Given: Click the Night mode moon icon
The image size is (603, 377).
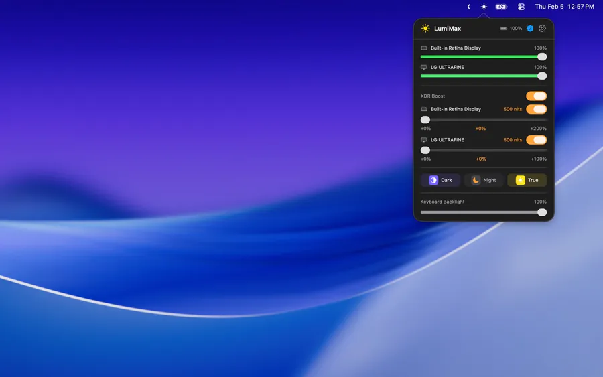Looking at the screenshot, I should tap(476, 180).
